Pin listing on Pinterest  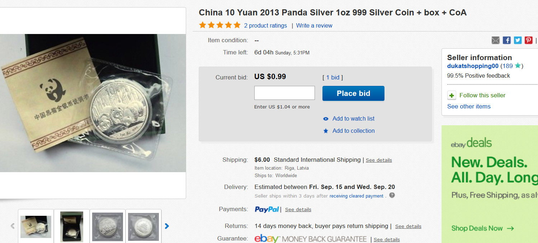point(529,40)
